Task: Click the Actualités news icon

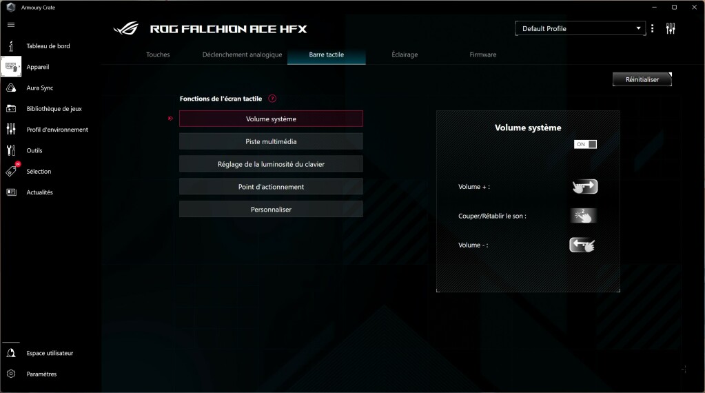Action: pos(11,192)
